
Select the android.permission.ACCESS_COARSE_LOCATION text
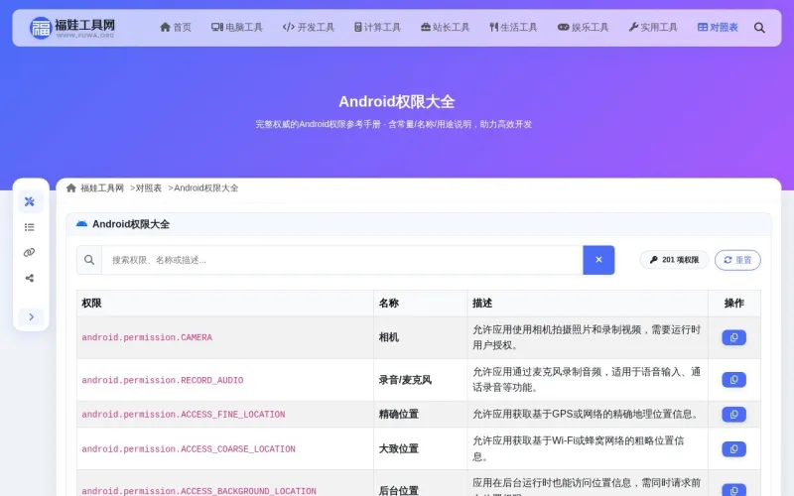(x=189, y=449)
